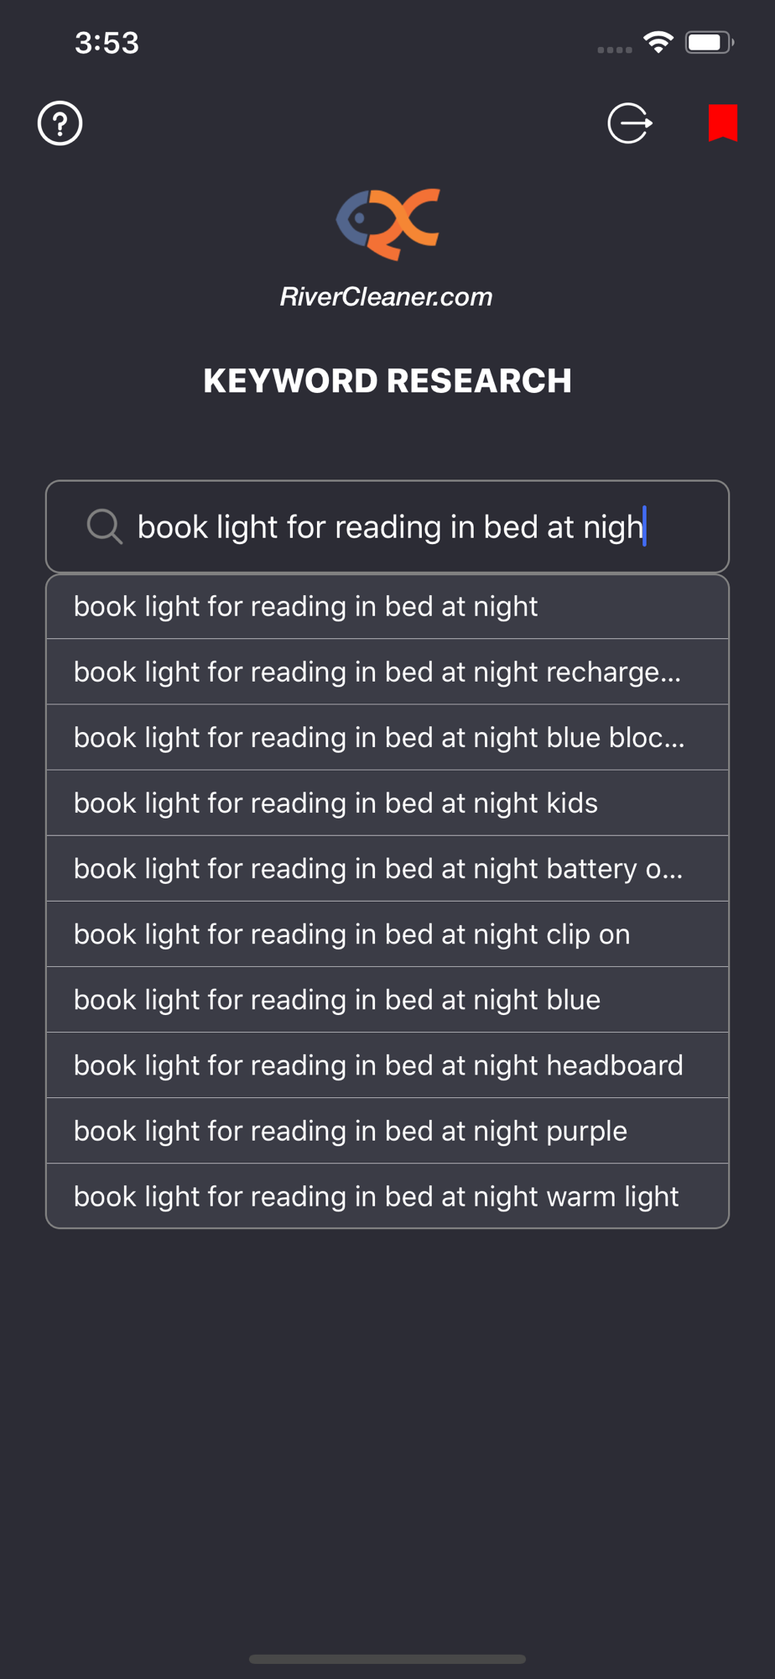Focus the keyword search input field
The height and width of the screenshot is (1679, 775).
pyautogui.click(x=387, y=526)
